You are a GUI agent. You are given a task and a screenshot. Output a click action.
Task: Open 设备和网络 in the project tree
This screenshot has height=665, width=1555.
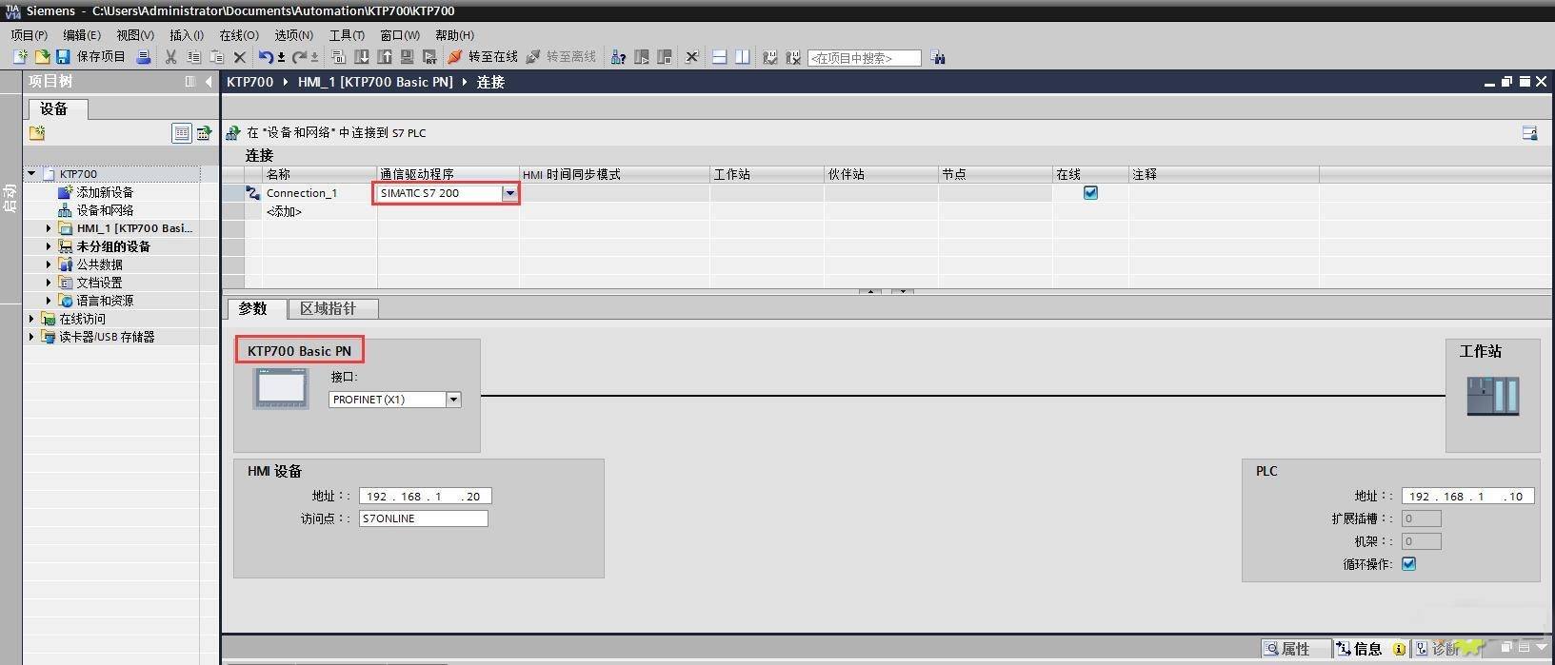[105, 210]
